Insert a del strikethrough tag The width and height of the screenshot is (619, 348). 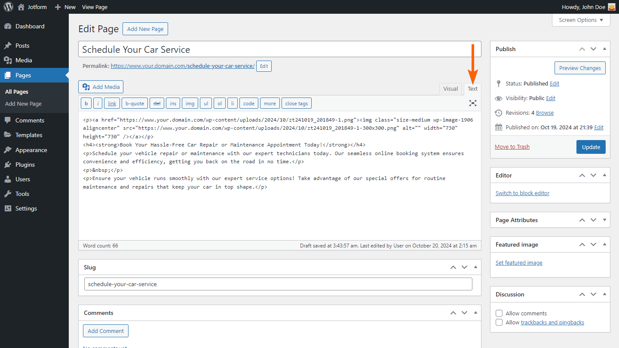tap(157, 103)
